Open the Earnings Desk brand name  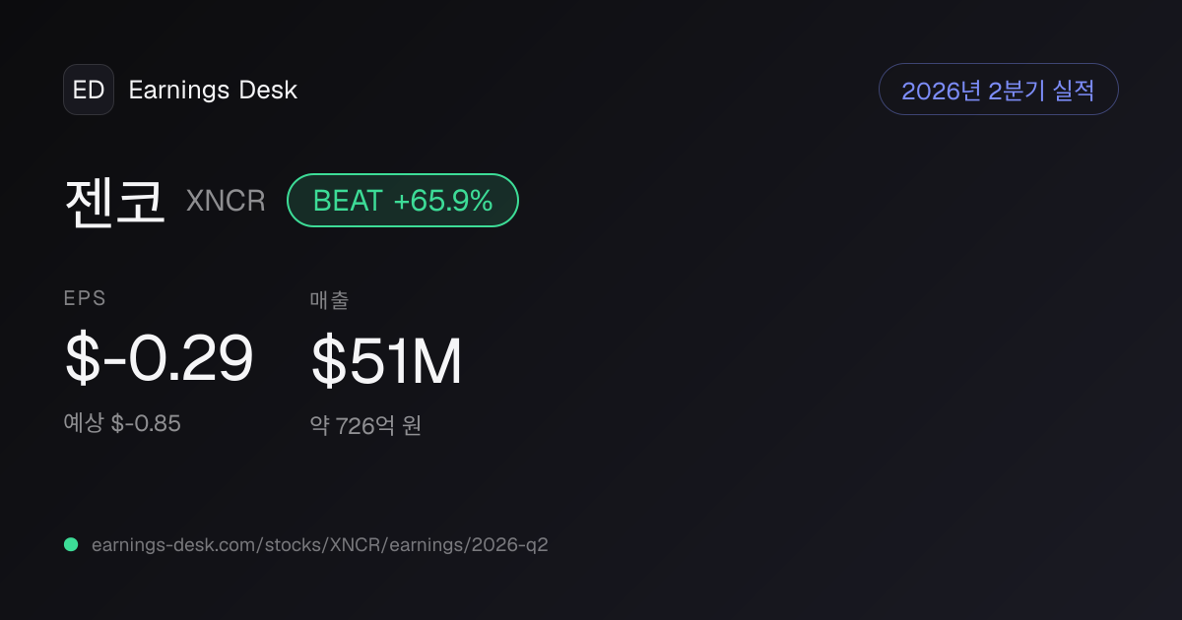click(x=213, y=91)
